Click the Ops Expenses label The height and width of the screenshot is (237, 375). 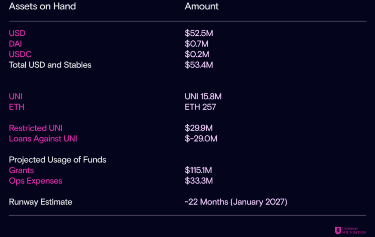coord(36,181)
